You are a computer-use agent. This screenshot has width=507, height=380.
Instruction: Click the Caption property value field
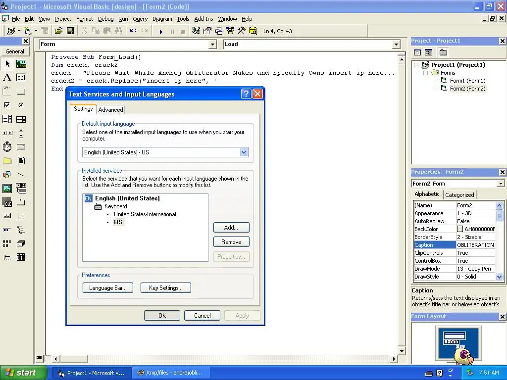(x=475, y=245)
